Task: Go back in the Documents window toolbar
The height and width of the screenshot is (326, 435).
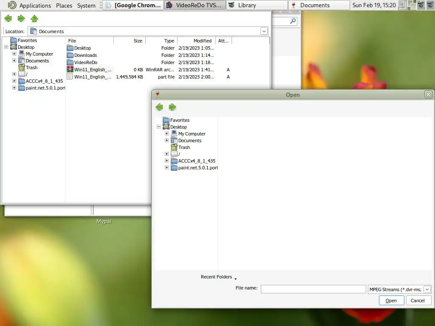Action: [x=8, y=19]
